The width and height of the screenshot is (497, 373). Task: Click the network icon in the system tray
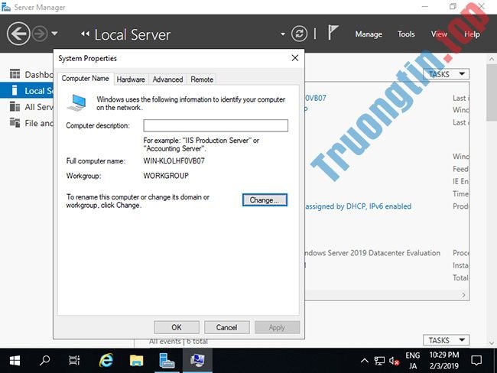coord(379,361)
